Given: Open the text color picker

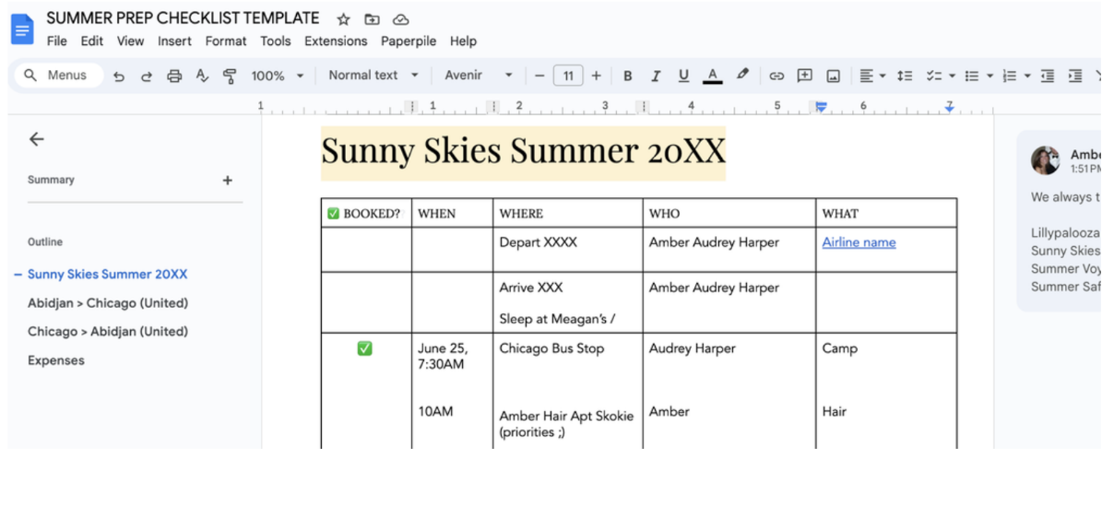Looking at the screenshot, I should pyautogui.click(x=712, y=76).
